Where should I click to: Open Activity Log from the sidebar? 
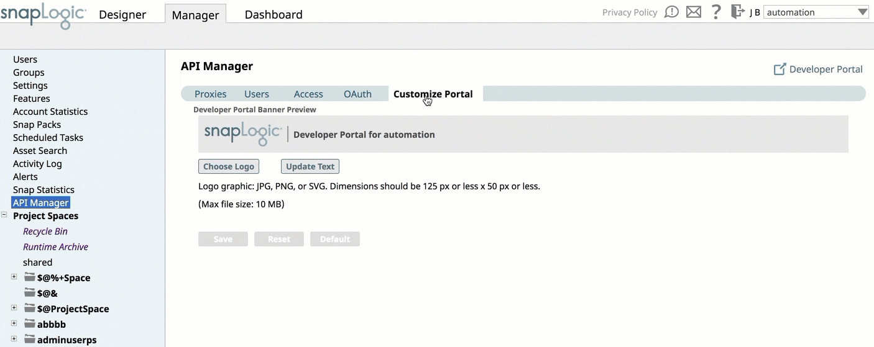tap(37, 164)
